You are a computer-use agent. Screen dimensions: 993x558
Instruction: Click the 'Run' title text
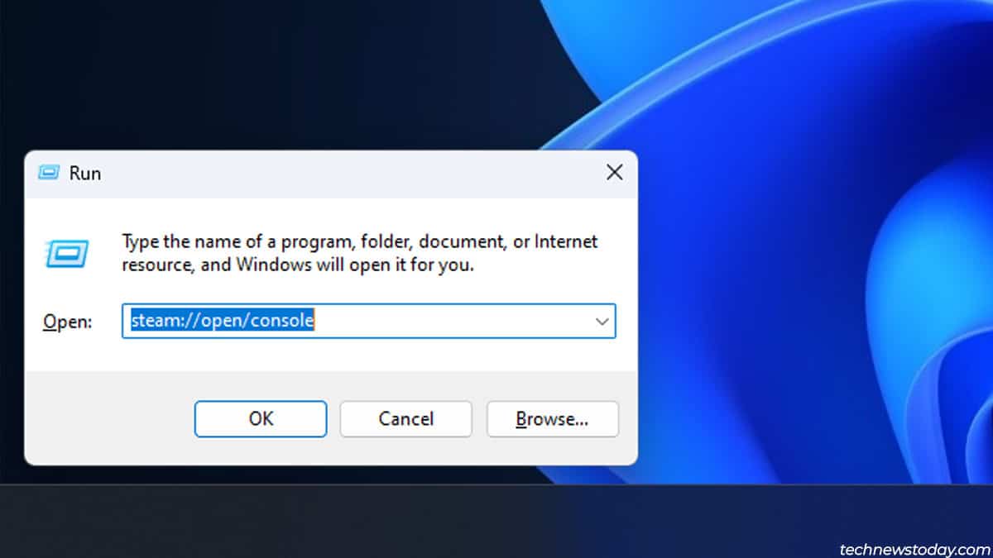coord(84,173)
